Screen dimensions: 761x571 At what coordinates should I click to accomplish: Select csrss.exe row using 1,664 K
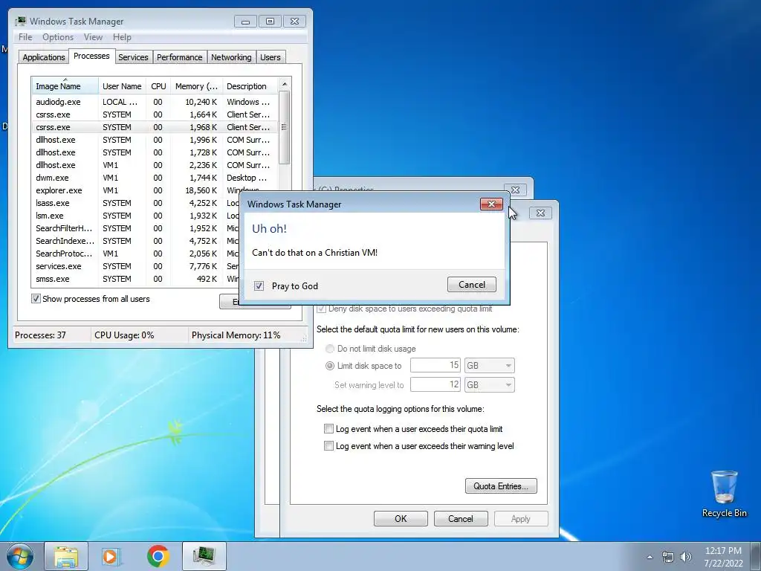[x=155, y=114]
